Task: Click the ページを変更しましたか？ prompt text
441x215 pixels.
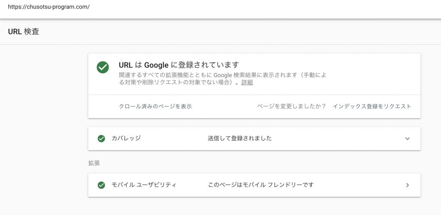Action: pos(292,106)
